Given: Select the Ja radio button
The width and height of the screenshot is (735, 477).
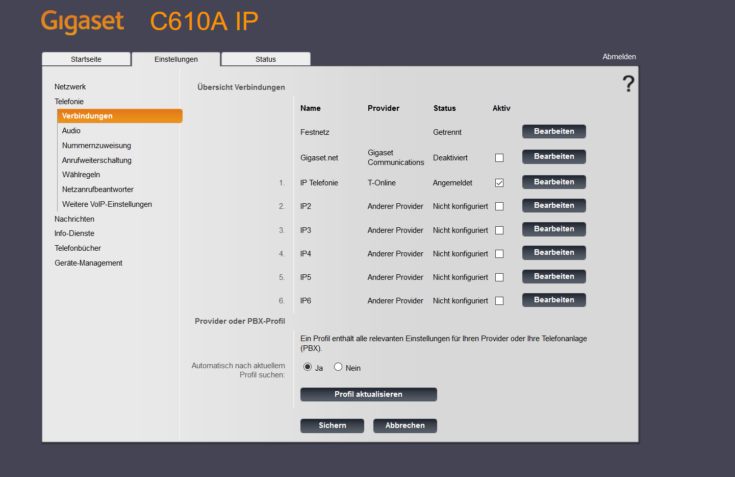Looking at the screenshot, I should click(308, 367).
